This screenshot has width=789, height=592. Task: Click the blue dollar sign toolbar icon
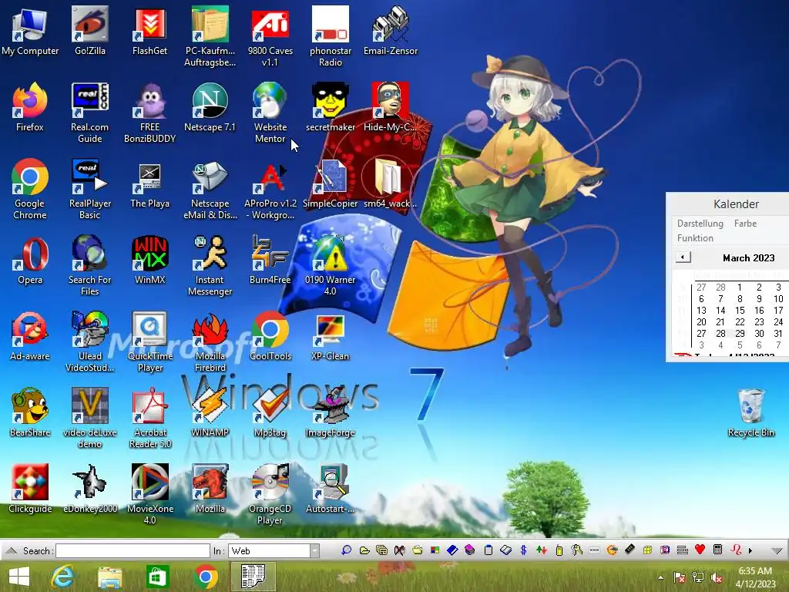(523, 550)
